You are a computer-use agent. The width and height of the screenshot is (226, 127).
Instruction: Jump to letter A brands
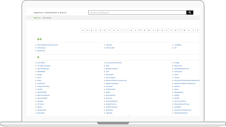click(x=87, y=30)
